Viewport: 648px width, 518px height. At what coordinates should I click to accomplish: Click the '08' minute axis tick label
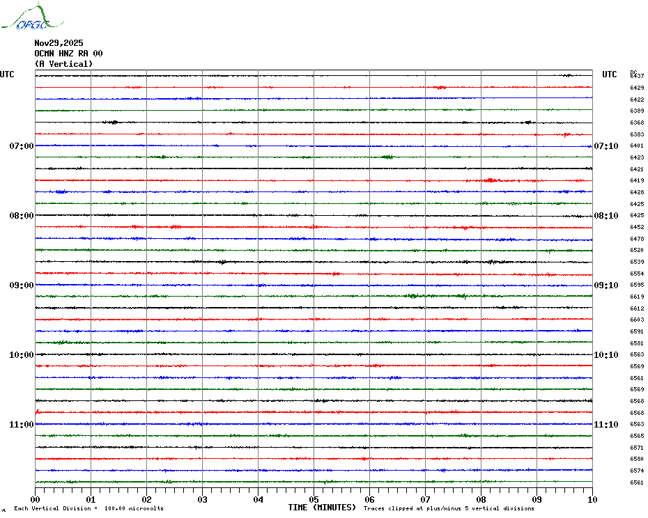481,499
